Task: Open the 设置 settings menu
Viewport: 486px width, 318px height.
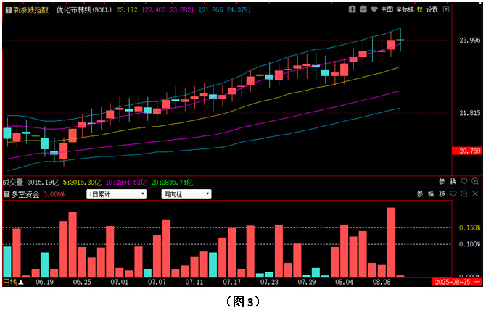Action: (x=432, y=9)
